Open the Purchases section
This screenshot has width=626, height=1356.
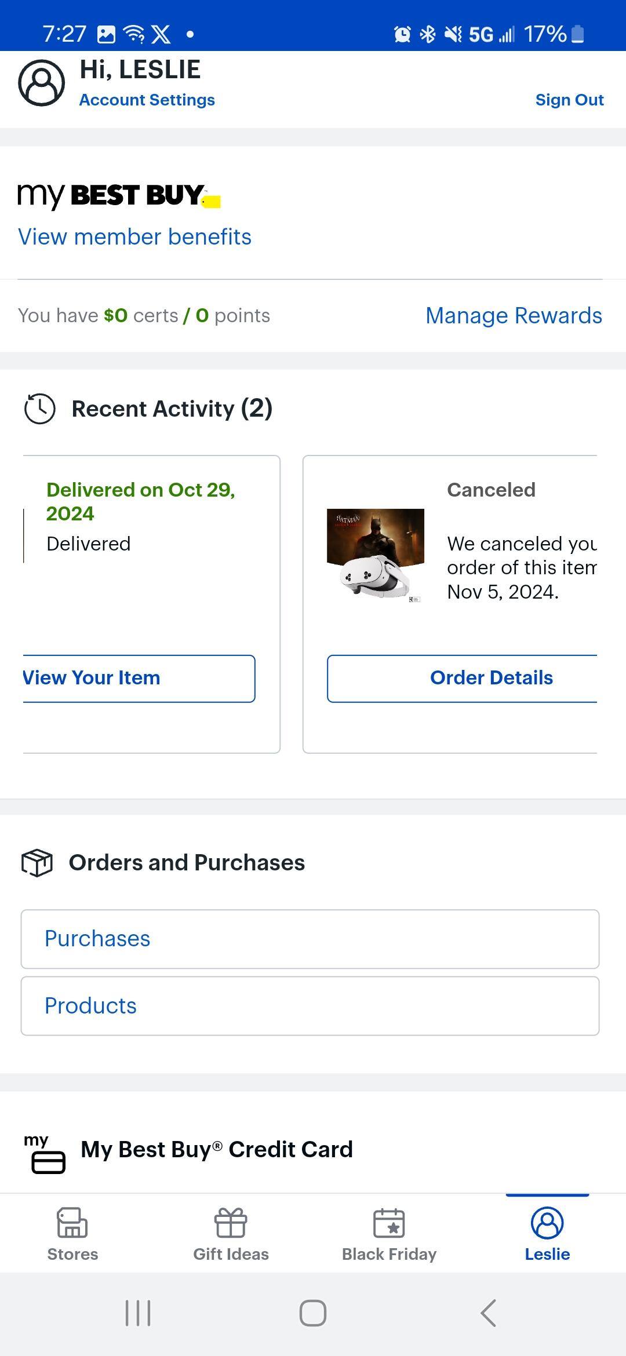pos(310,939)
